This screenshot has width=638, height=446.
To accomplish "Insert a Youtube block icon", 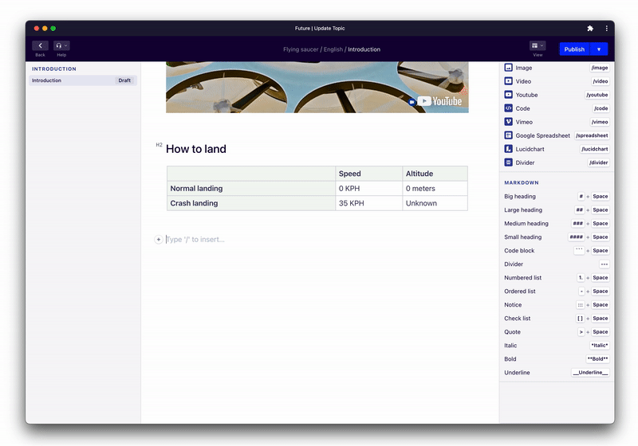I will point(508,95).
